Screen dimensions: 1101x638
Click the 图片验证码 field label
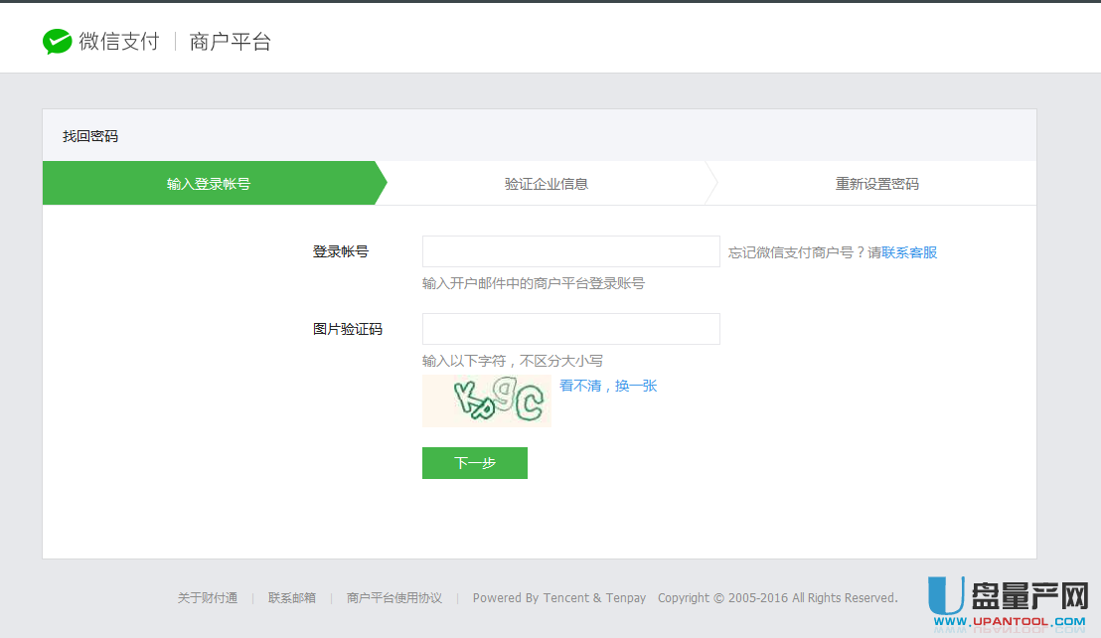tap(348, 329)
